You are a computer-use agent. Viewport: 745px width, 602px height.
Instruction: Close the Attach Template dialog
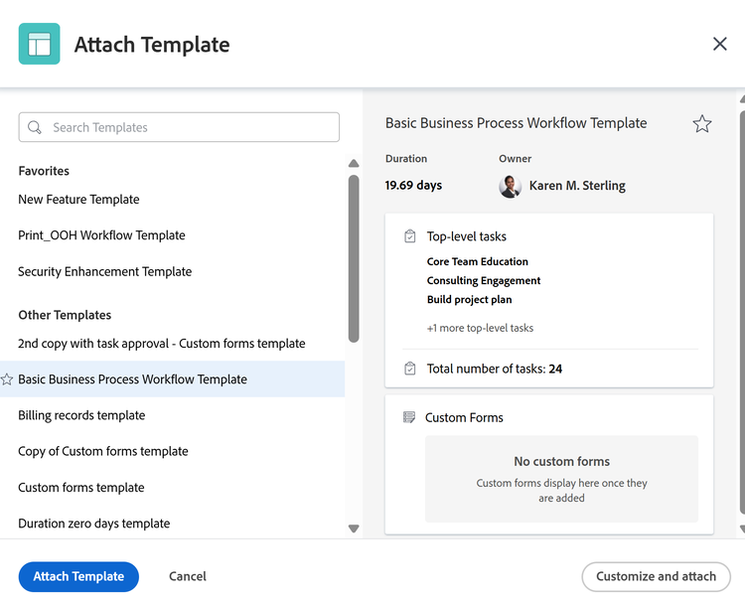(x=720, y=44)
